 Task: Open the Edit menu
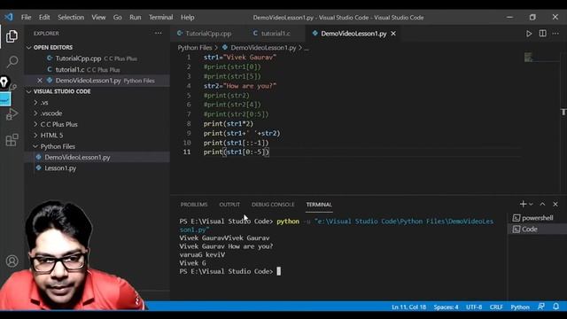tap(44, 17)
